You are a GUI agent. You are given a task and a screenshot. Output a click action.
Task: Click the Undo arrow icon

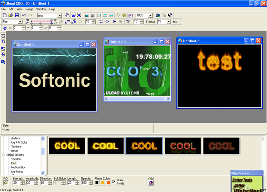[24, 15]
